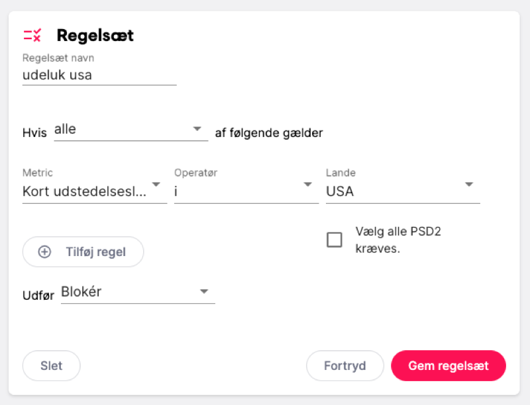Open the Lande dropdown showing USA

pyautogui.click(x=397, y=190)
